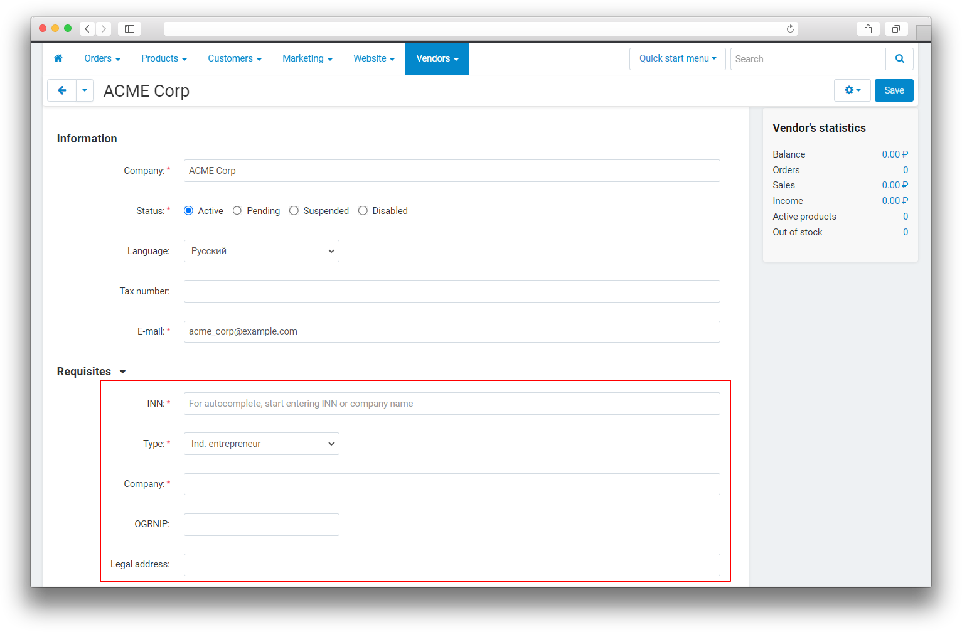Click the magnifier search button

[899, 59]
